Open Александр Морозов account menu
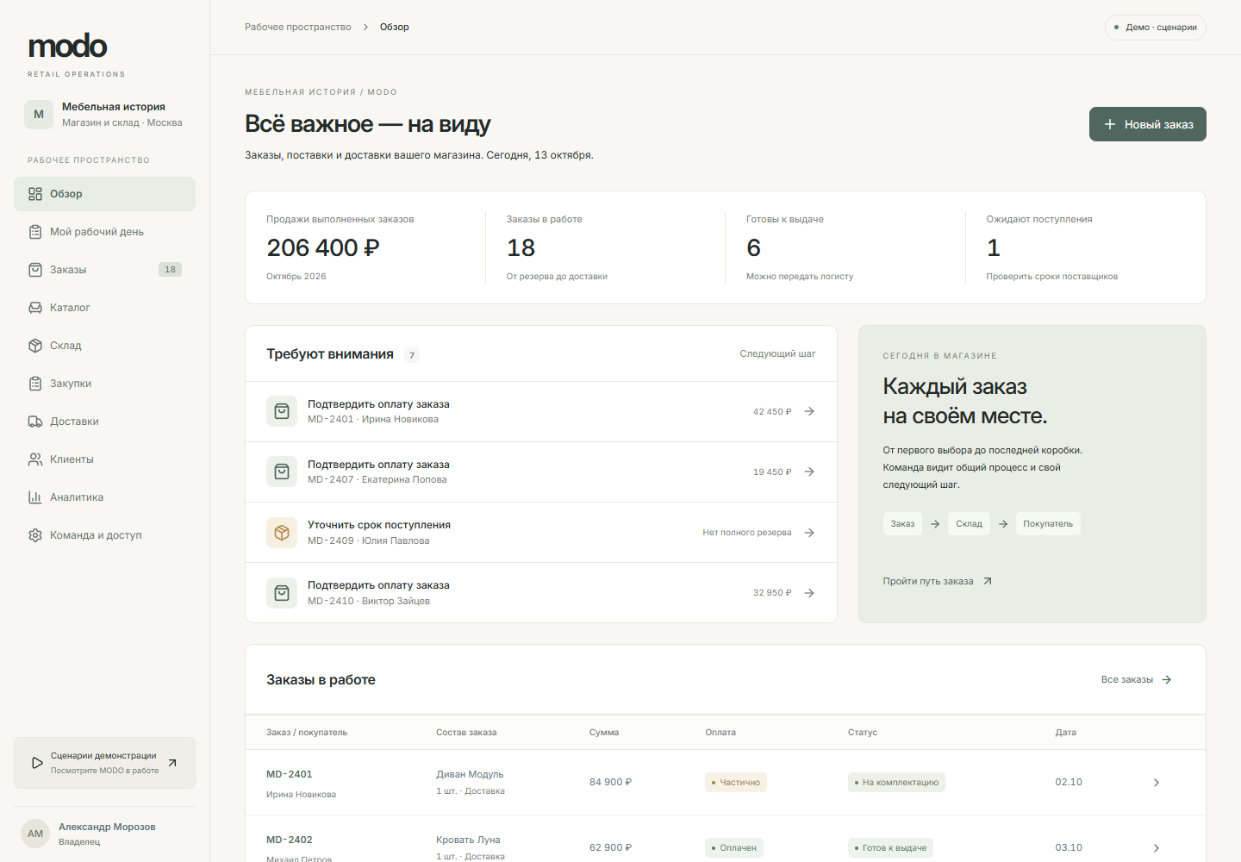The width and height of the screenshot is (1241, 862). (104, 834)
